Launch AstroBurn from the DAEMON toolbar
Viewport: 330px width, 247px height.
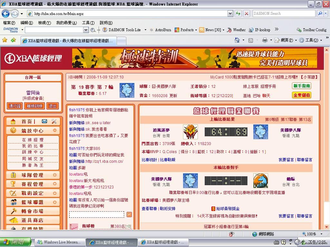160,30
